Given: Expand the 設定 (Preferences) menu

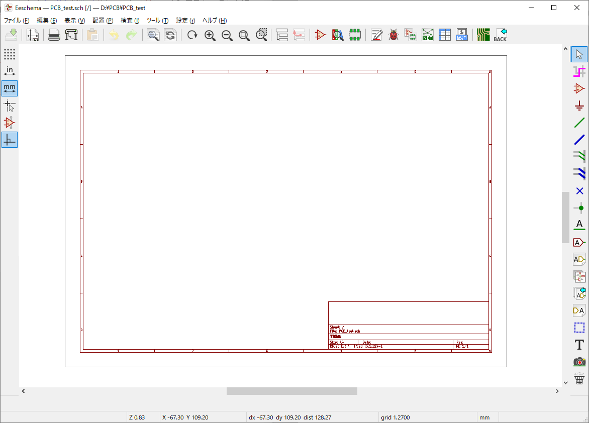Looking at the screenshot, I should [x=185, y=21].
